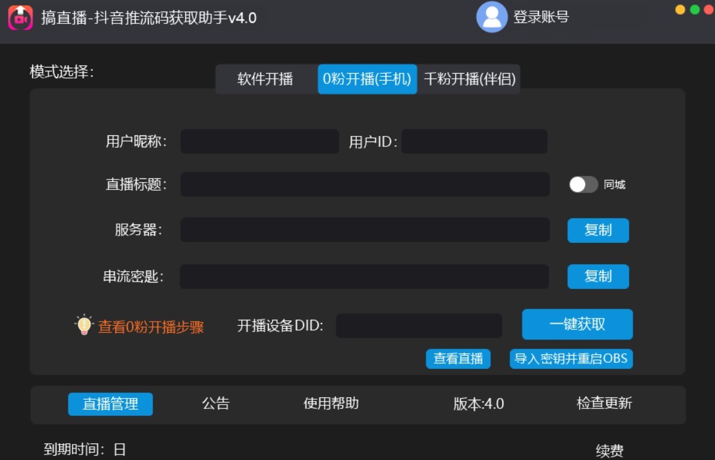Focus the 服务器 input field
Image resolution: width=715 pixels, height=460 pixels.
[365, 230]
